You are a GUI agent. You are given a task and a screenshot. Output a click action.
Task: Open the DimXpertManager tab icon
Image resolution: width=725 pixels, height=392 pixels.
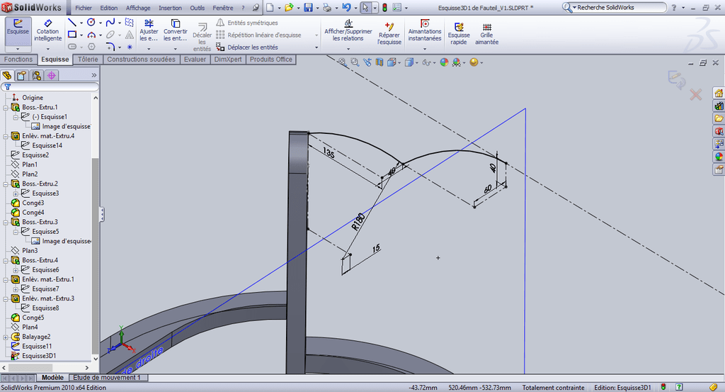(x=51, y=75)
